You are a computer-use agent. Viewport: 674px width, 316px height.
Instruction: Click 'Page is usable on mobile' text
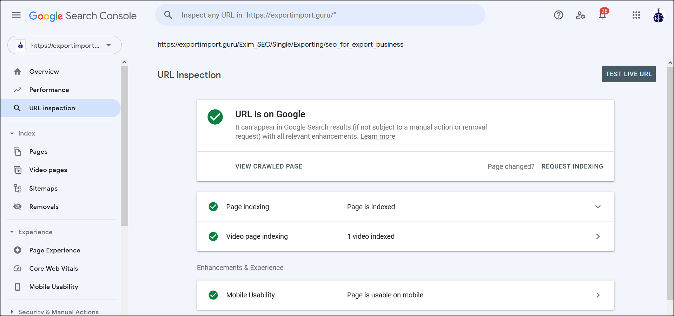[x=385, y=295]
